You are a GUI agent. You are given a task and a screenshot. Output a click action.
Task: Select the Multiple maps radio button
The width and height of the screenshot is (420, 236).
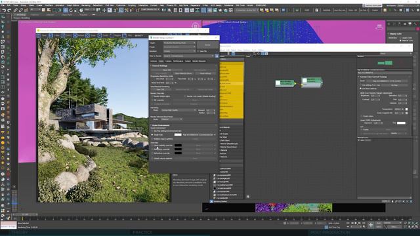[152, 139]
